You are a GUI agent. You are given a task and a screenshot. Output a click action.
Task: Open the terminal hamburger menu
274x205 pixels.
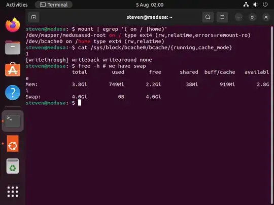click(222, 17)
